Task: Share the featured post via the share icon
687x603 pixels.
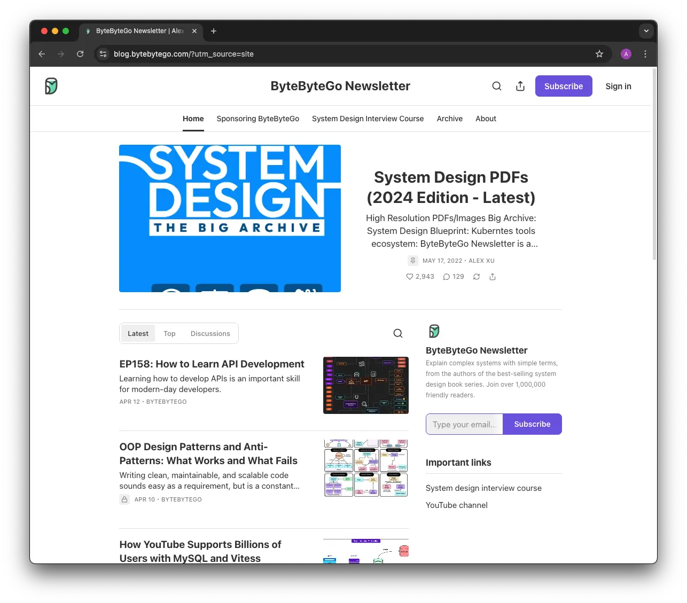Action: 493,277
